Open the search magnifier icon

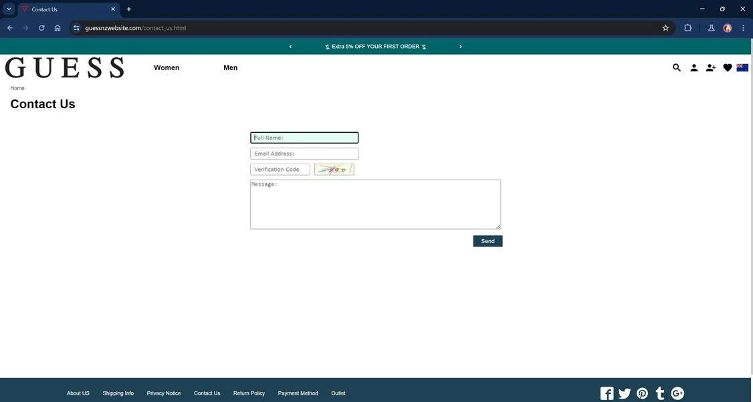[677, 67]
